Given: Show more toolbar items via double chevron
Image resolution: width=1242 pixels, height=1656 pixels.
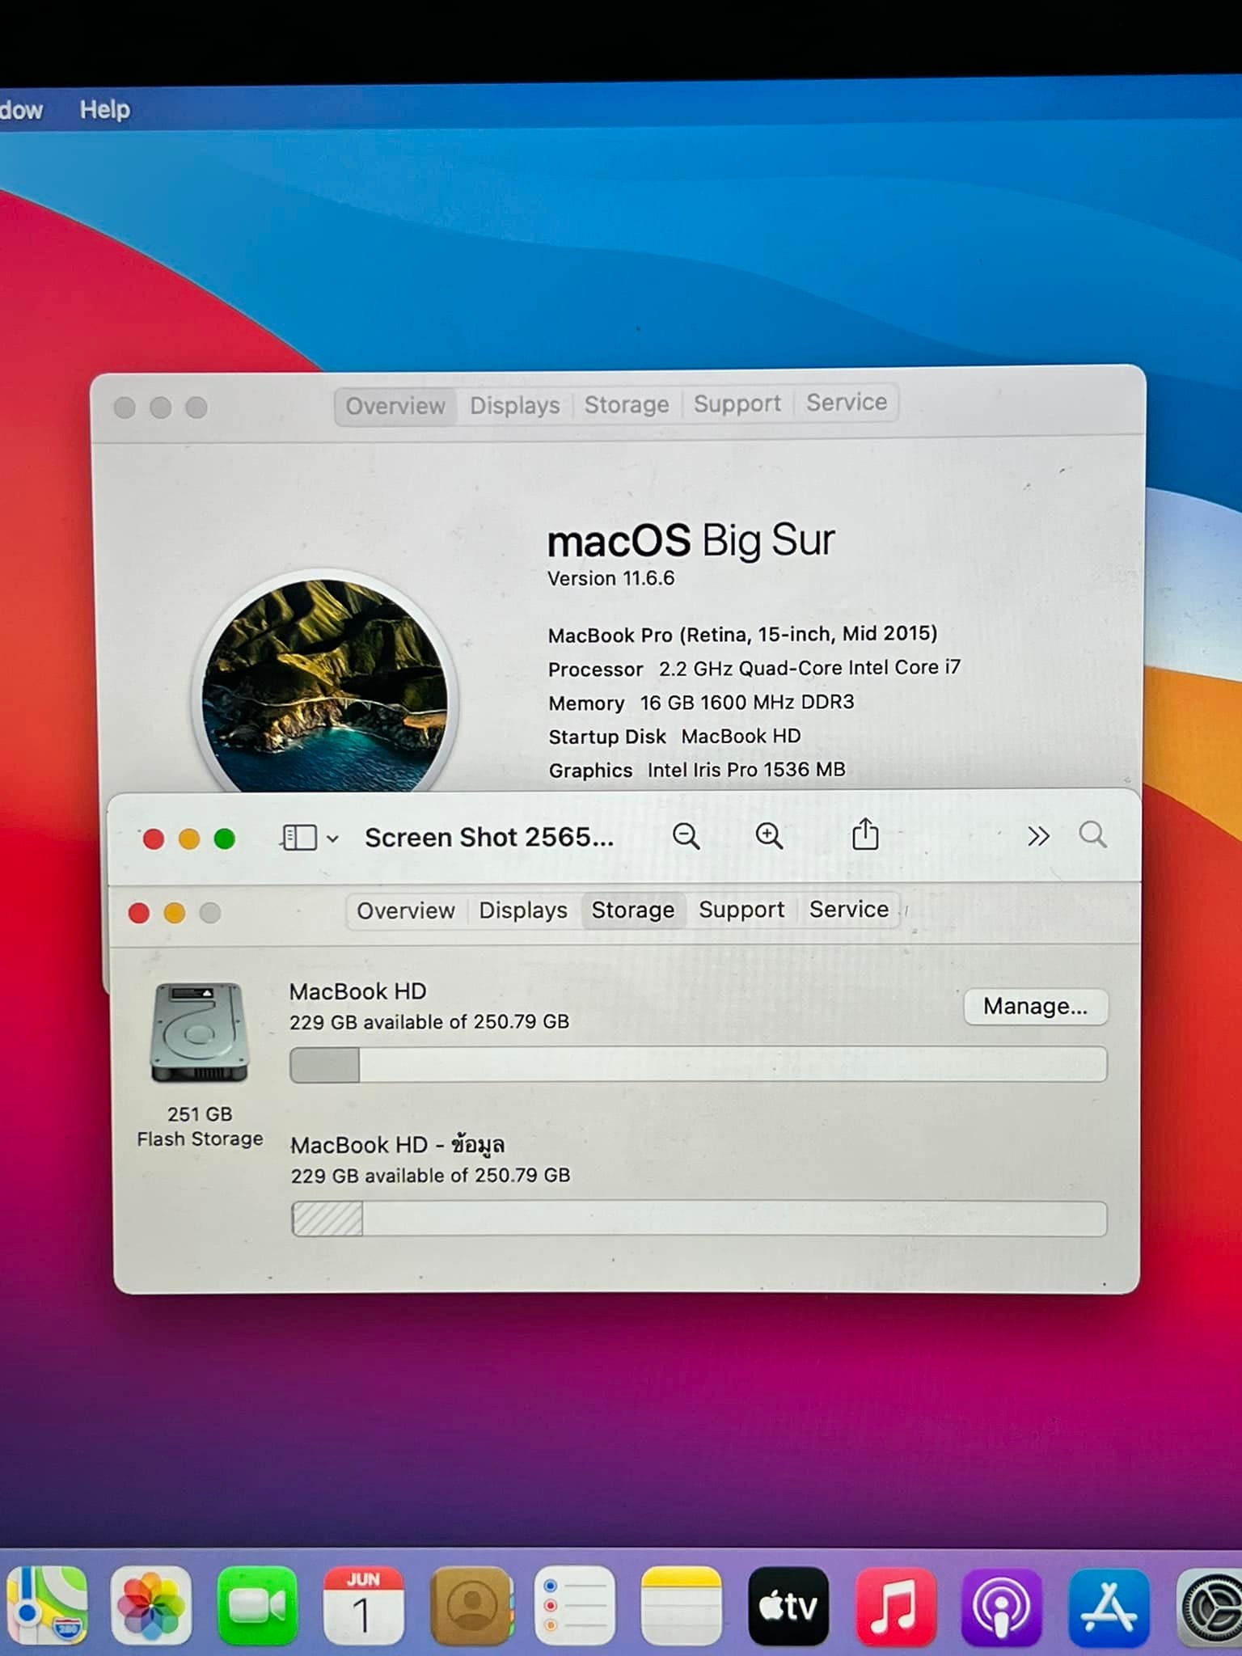Looking at the screenshot, I should click(1038, 836).
